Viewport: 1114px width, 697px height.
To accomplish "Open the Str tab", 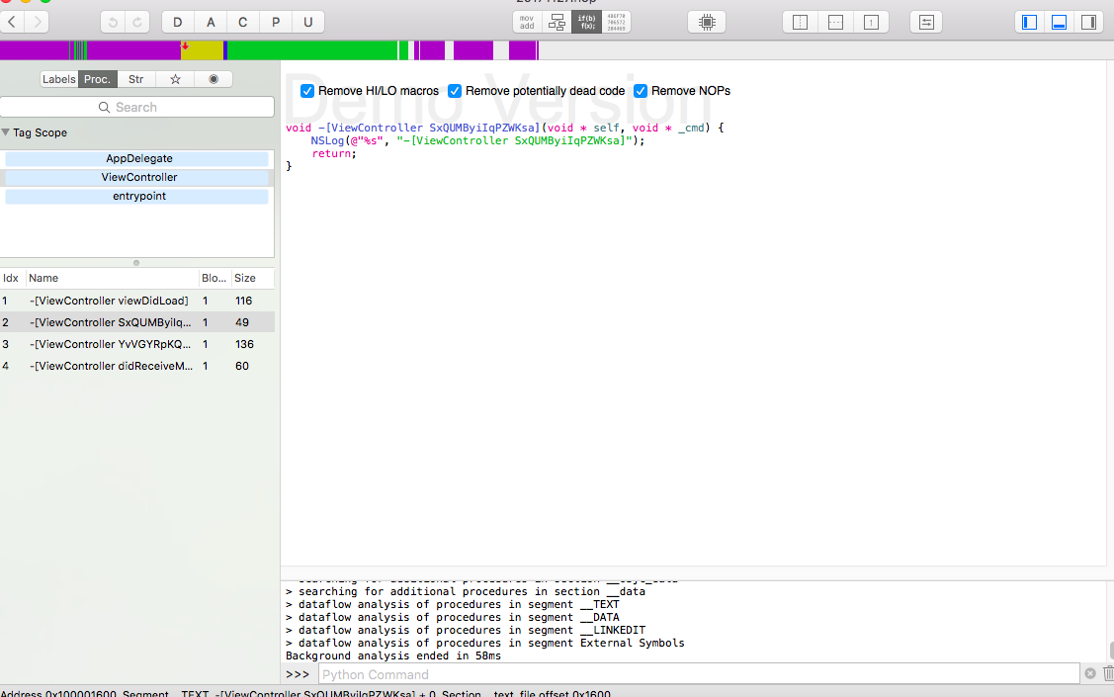I will click(x=135, y=79).
